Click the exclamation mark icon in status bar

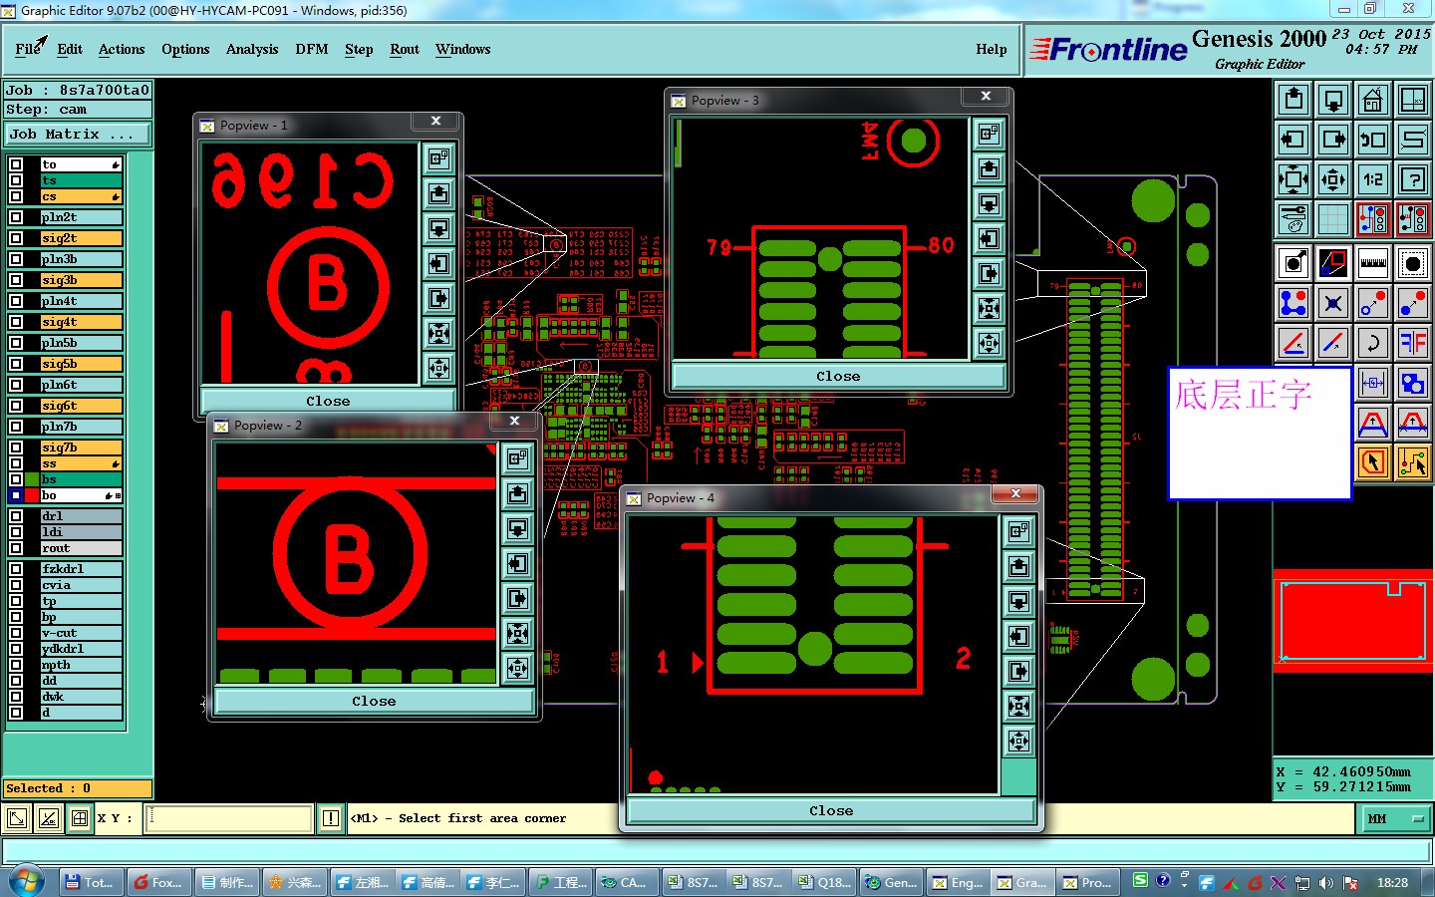[x=331, y=818]
